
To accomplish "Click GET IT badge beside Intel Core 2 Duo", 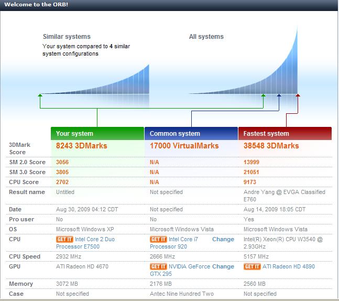I will click(64, 239).
